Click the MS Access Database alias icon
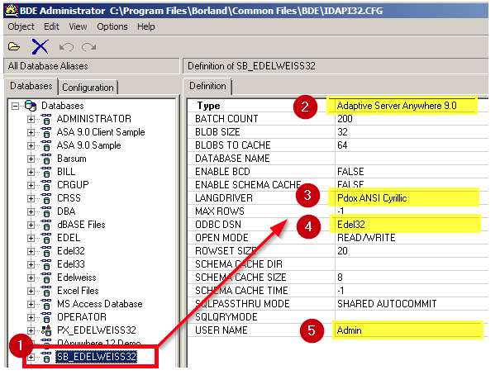The image size is (500, 375). click(x=46, y=304)
